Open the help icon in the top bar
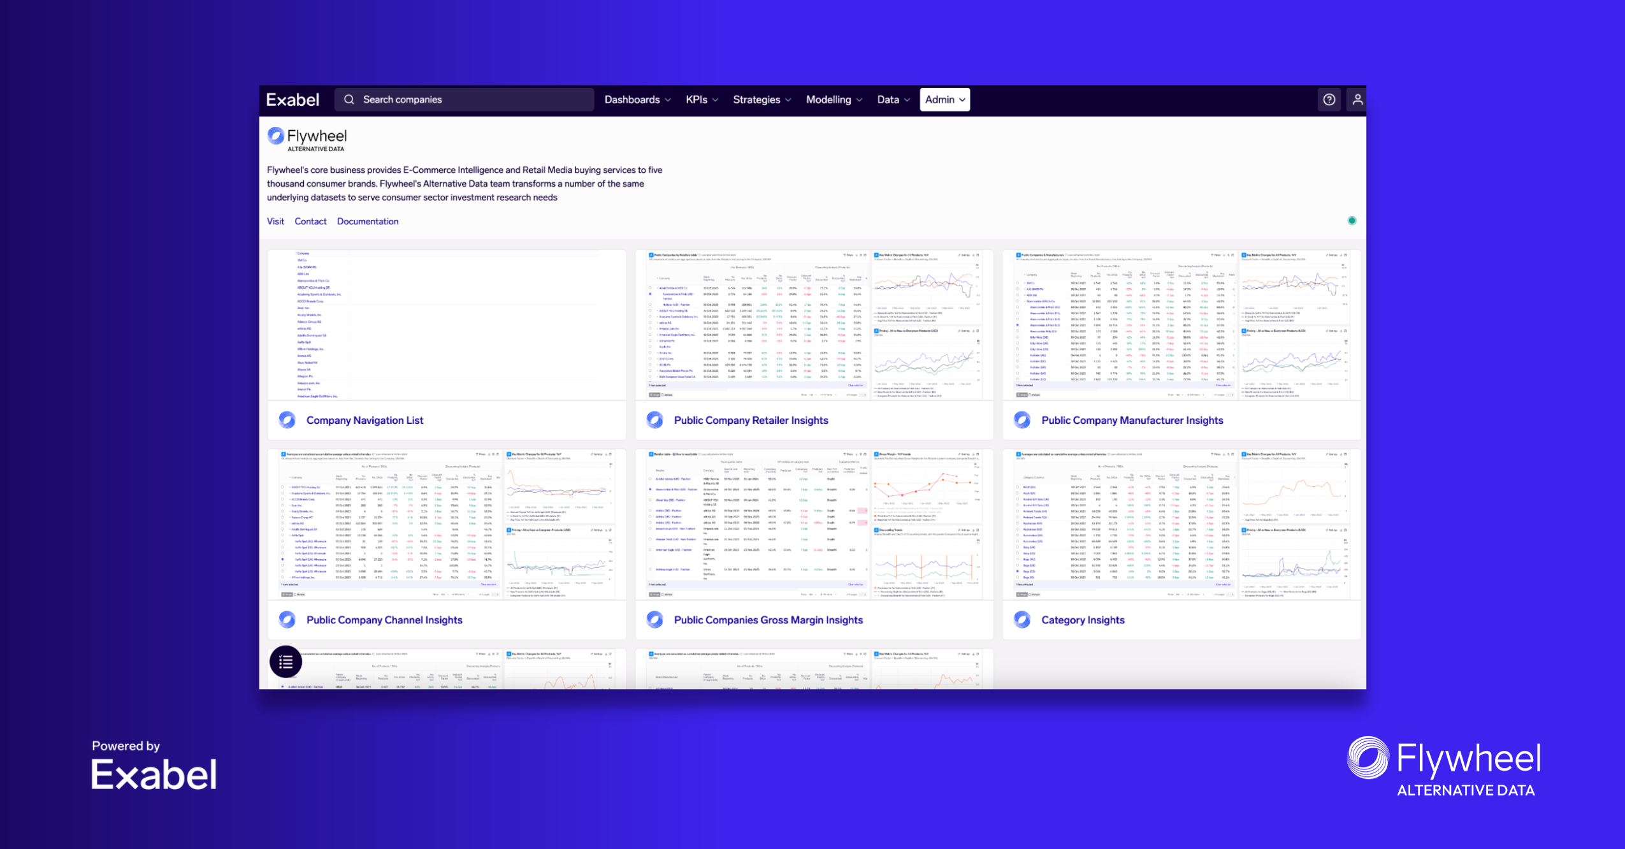The width and height of the screenshot is (1625, 849). pos(1329,99)
